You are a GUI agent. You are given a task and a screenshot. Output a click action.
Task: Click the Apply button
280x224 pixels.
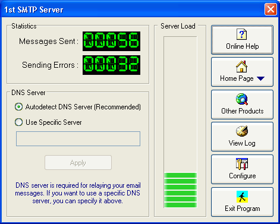click(x=78, y=163)
